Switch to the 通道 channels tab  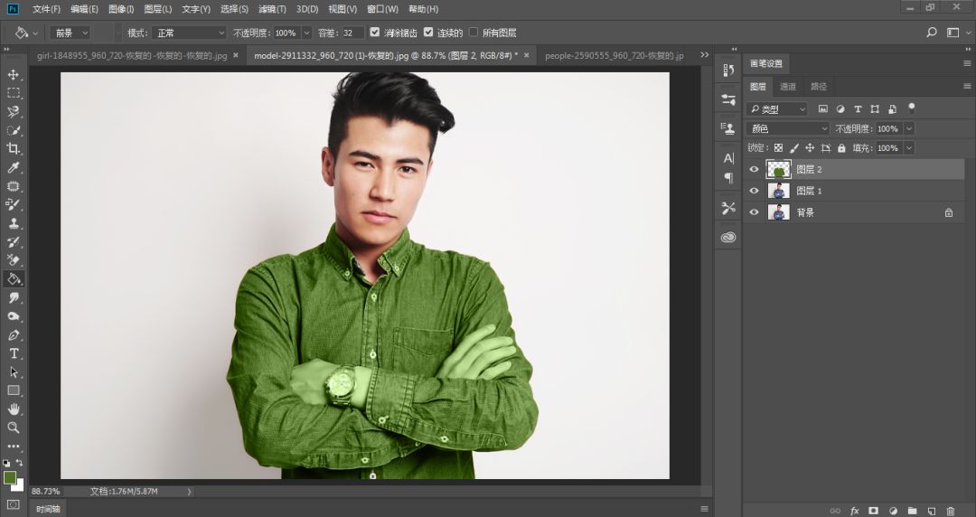pyautogui.click(x=788, y=87)
